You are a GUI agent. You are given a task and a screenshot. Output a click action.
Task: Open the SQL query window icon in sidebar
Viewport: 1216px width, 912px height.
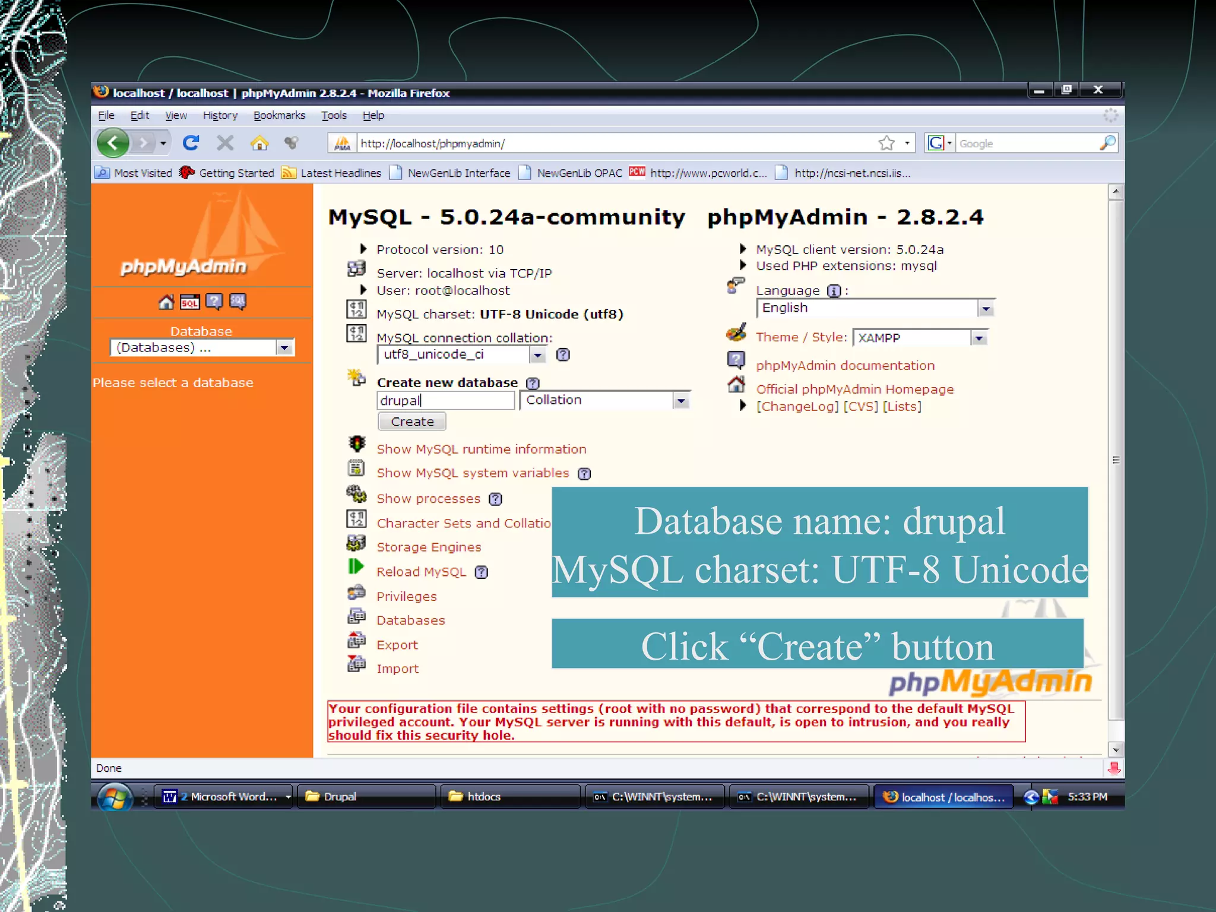click(x=190, y=302)
